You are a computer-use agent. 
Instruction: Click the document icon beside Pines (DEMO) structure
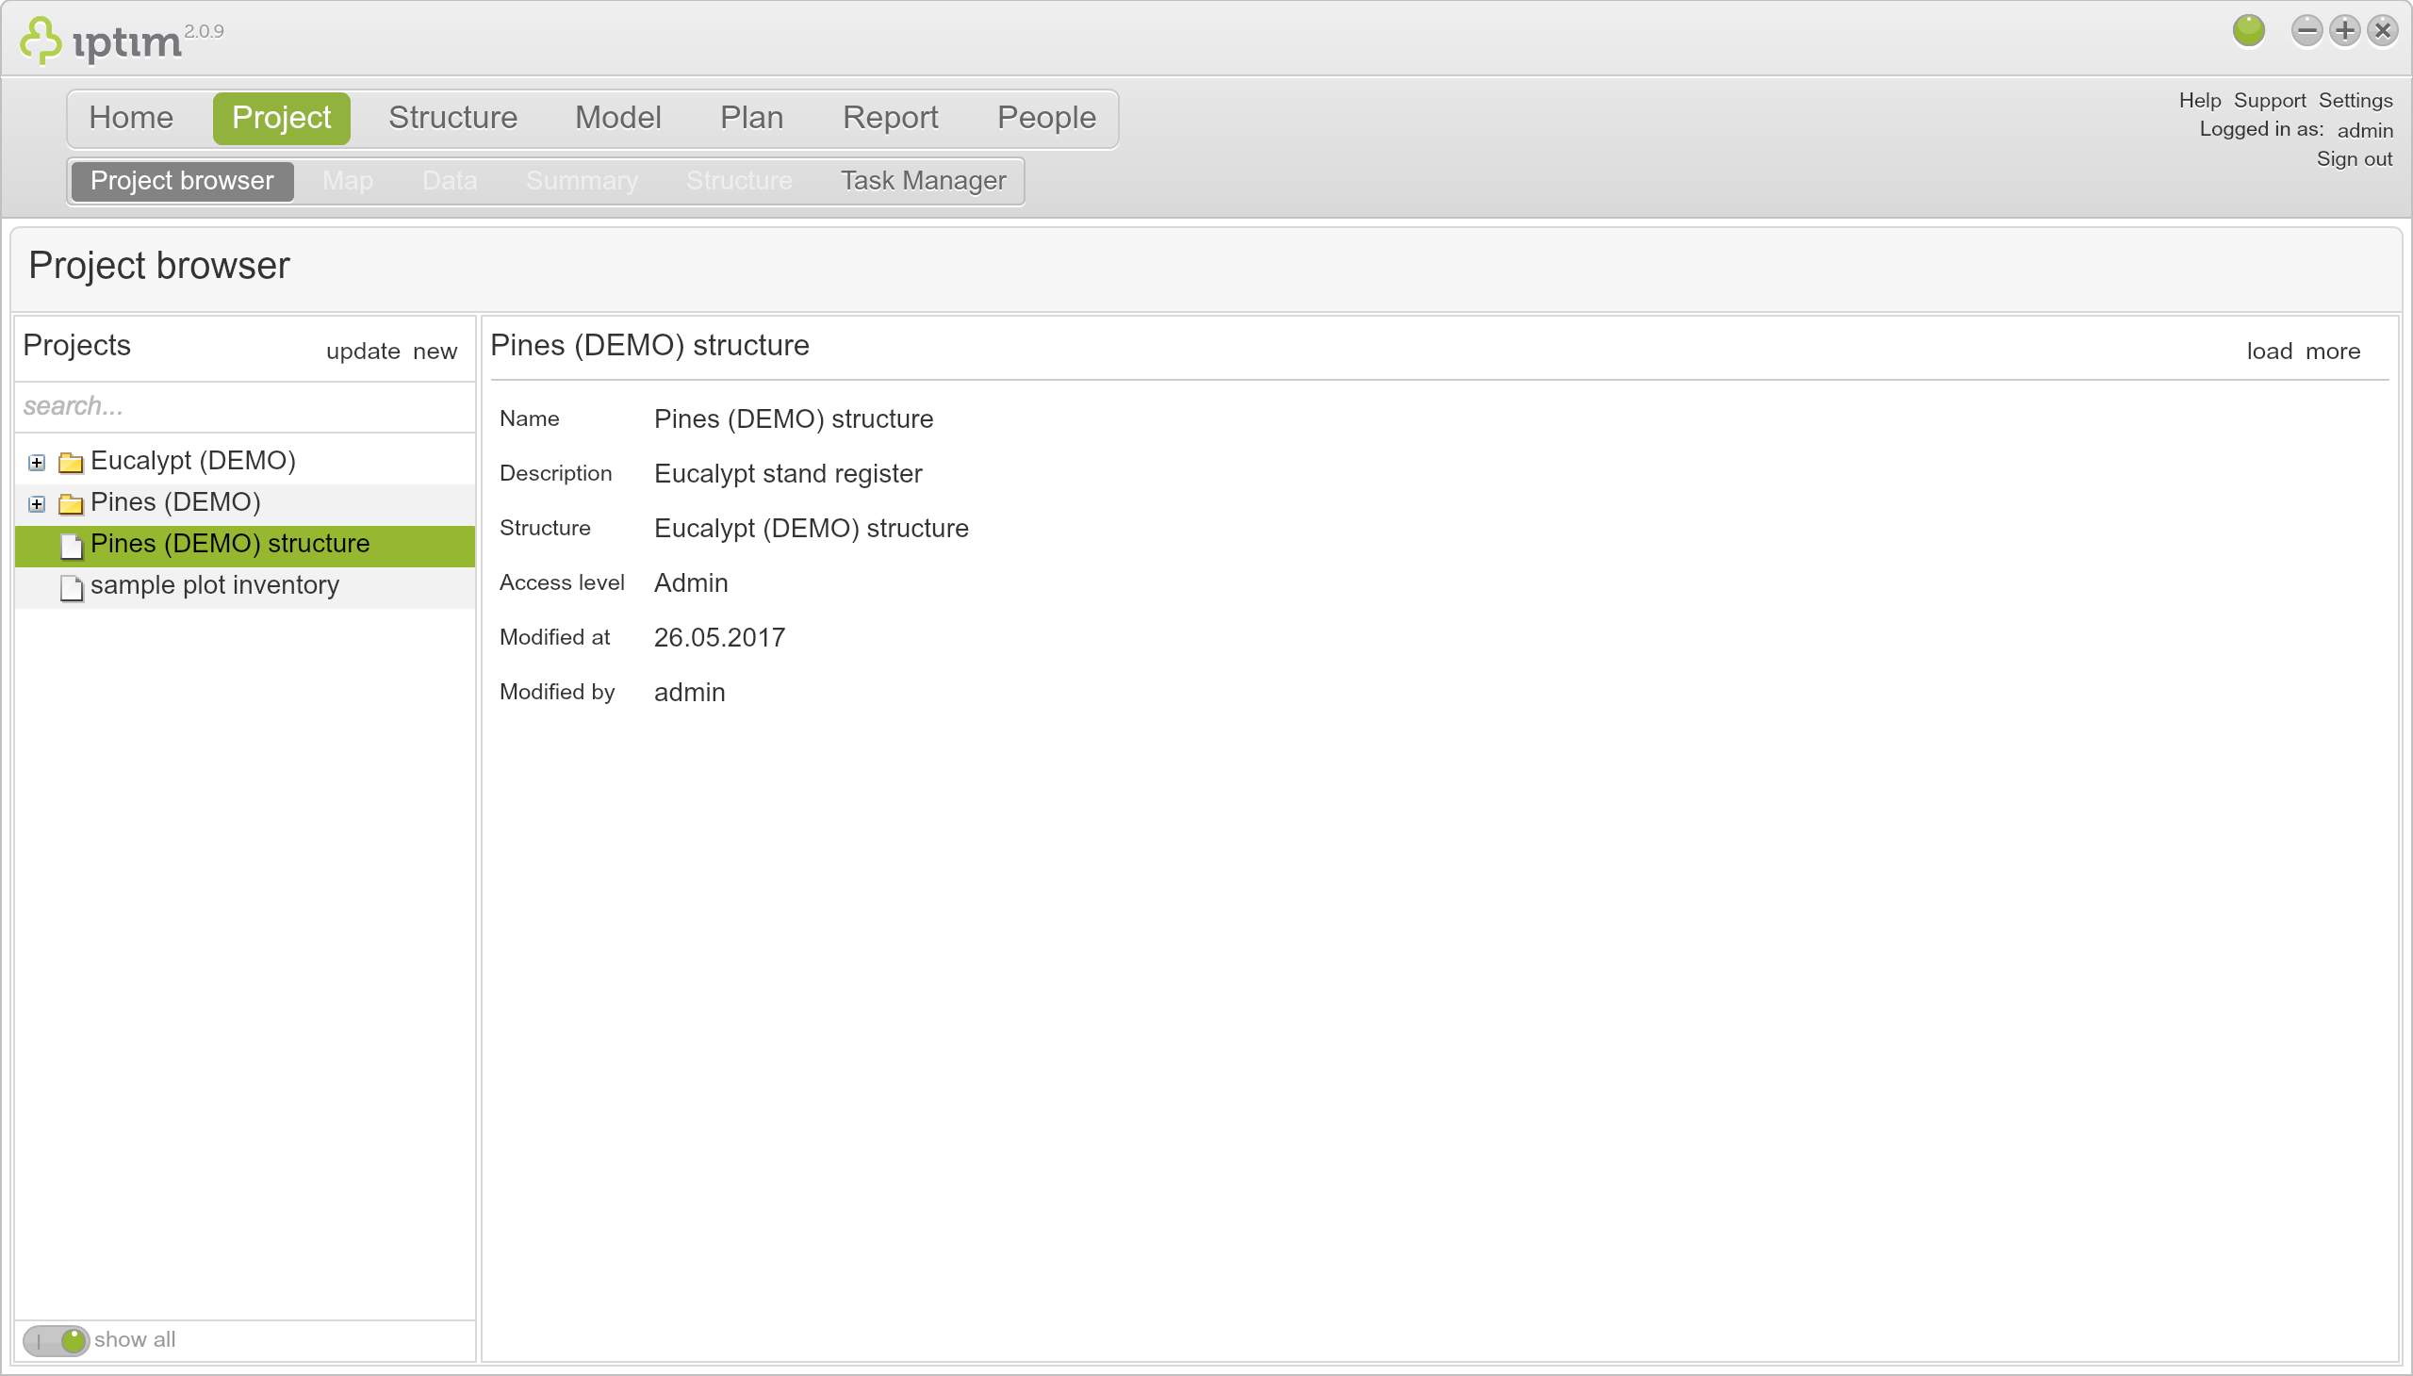[x=71, y=546]
